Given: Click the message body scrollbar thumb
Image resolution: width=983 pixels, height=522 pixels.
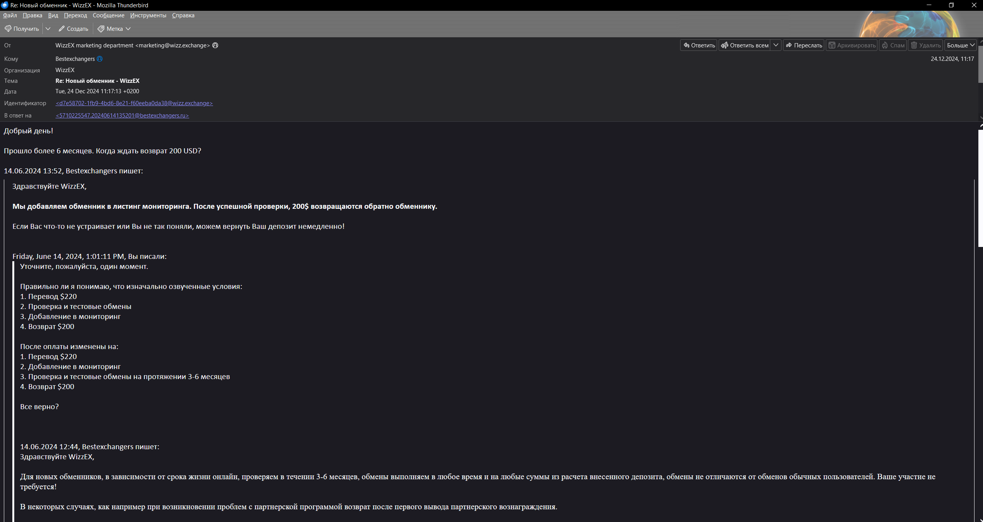Looking at the screenshot, I should pos(981,188).
